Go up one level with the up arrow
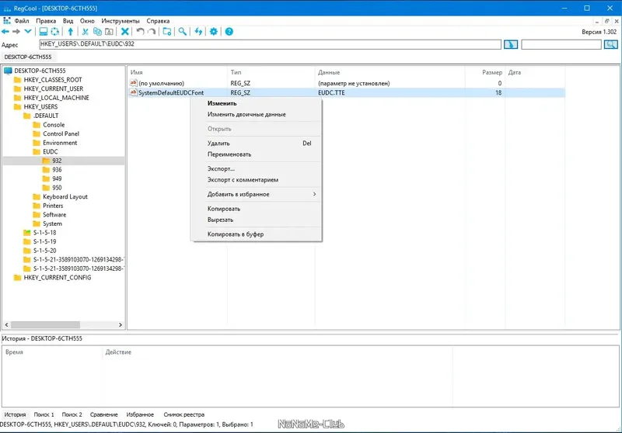The width and height of the screenshot is (622, 433). (x=71, y=32)
